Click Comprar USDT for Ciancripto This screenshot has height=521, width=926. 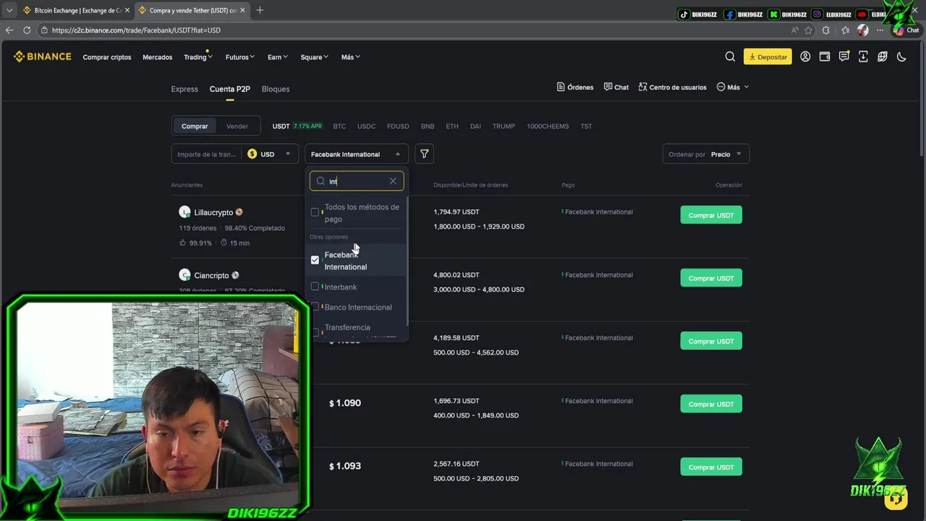point(711,278)
